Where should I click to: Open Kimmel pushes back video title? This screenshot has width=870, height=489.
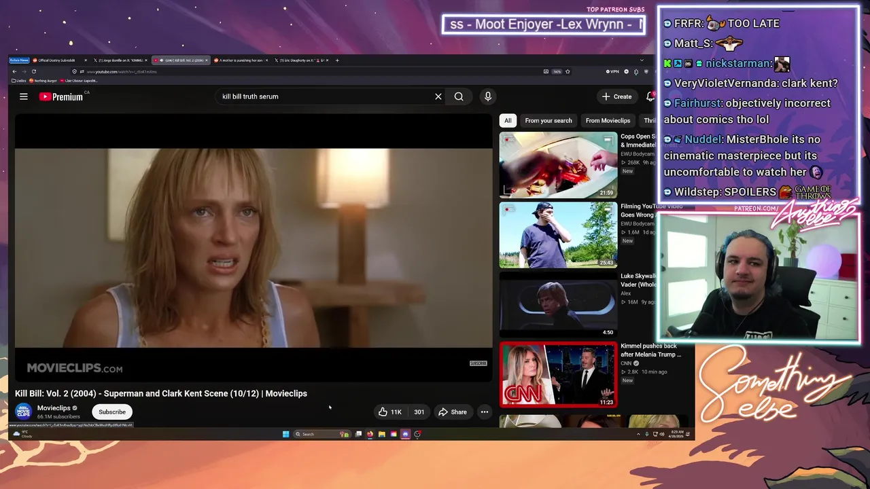coord(650,350)
